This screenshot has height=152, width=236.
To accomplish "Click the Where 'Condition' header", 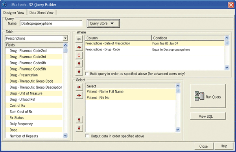I will click(x=188, y=38).
